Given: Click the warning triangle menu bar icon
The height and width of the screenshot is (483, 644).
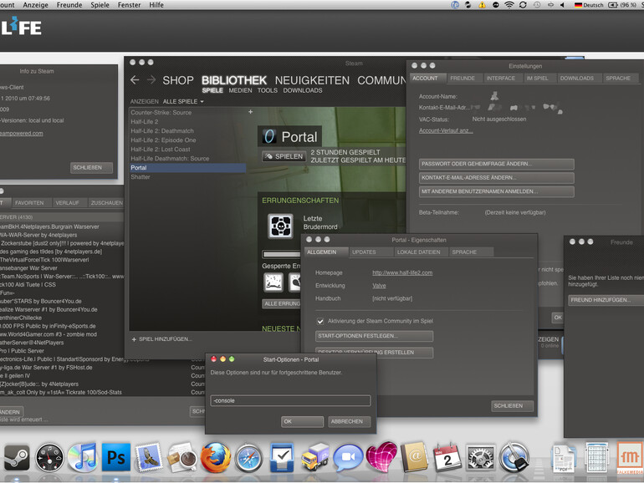Looking at the screenshot, I should (482, 5).
